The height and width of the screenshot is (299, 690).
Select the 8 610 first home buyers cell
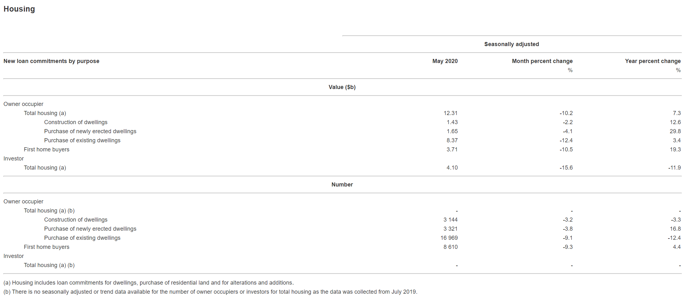[450, 247]
